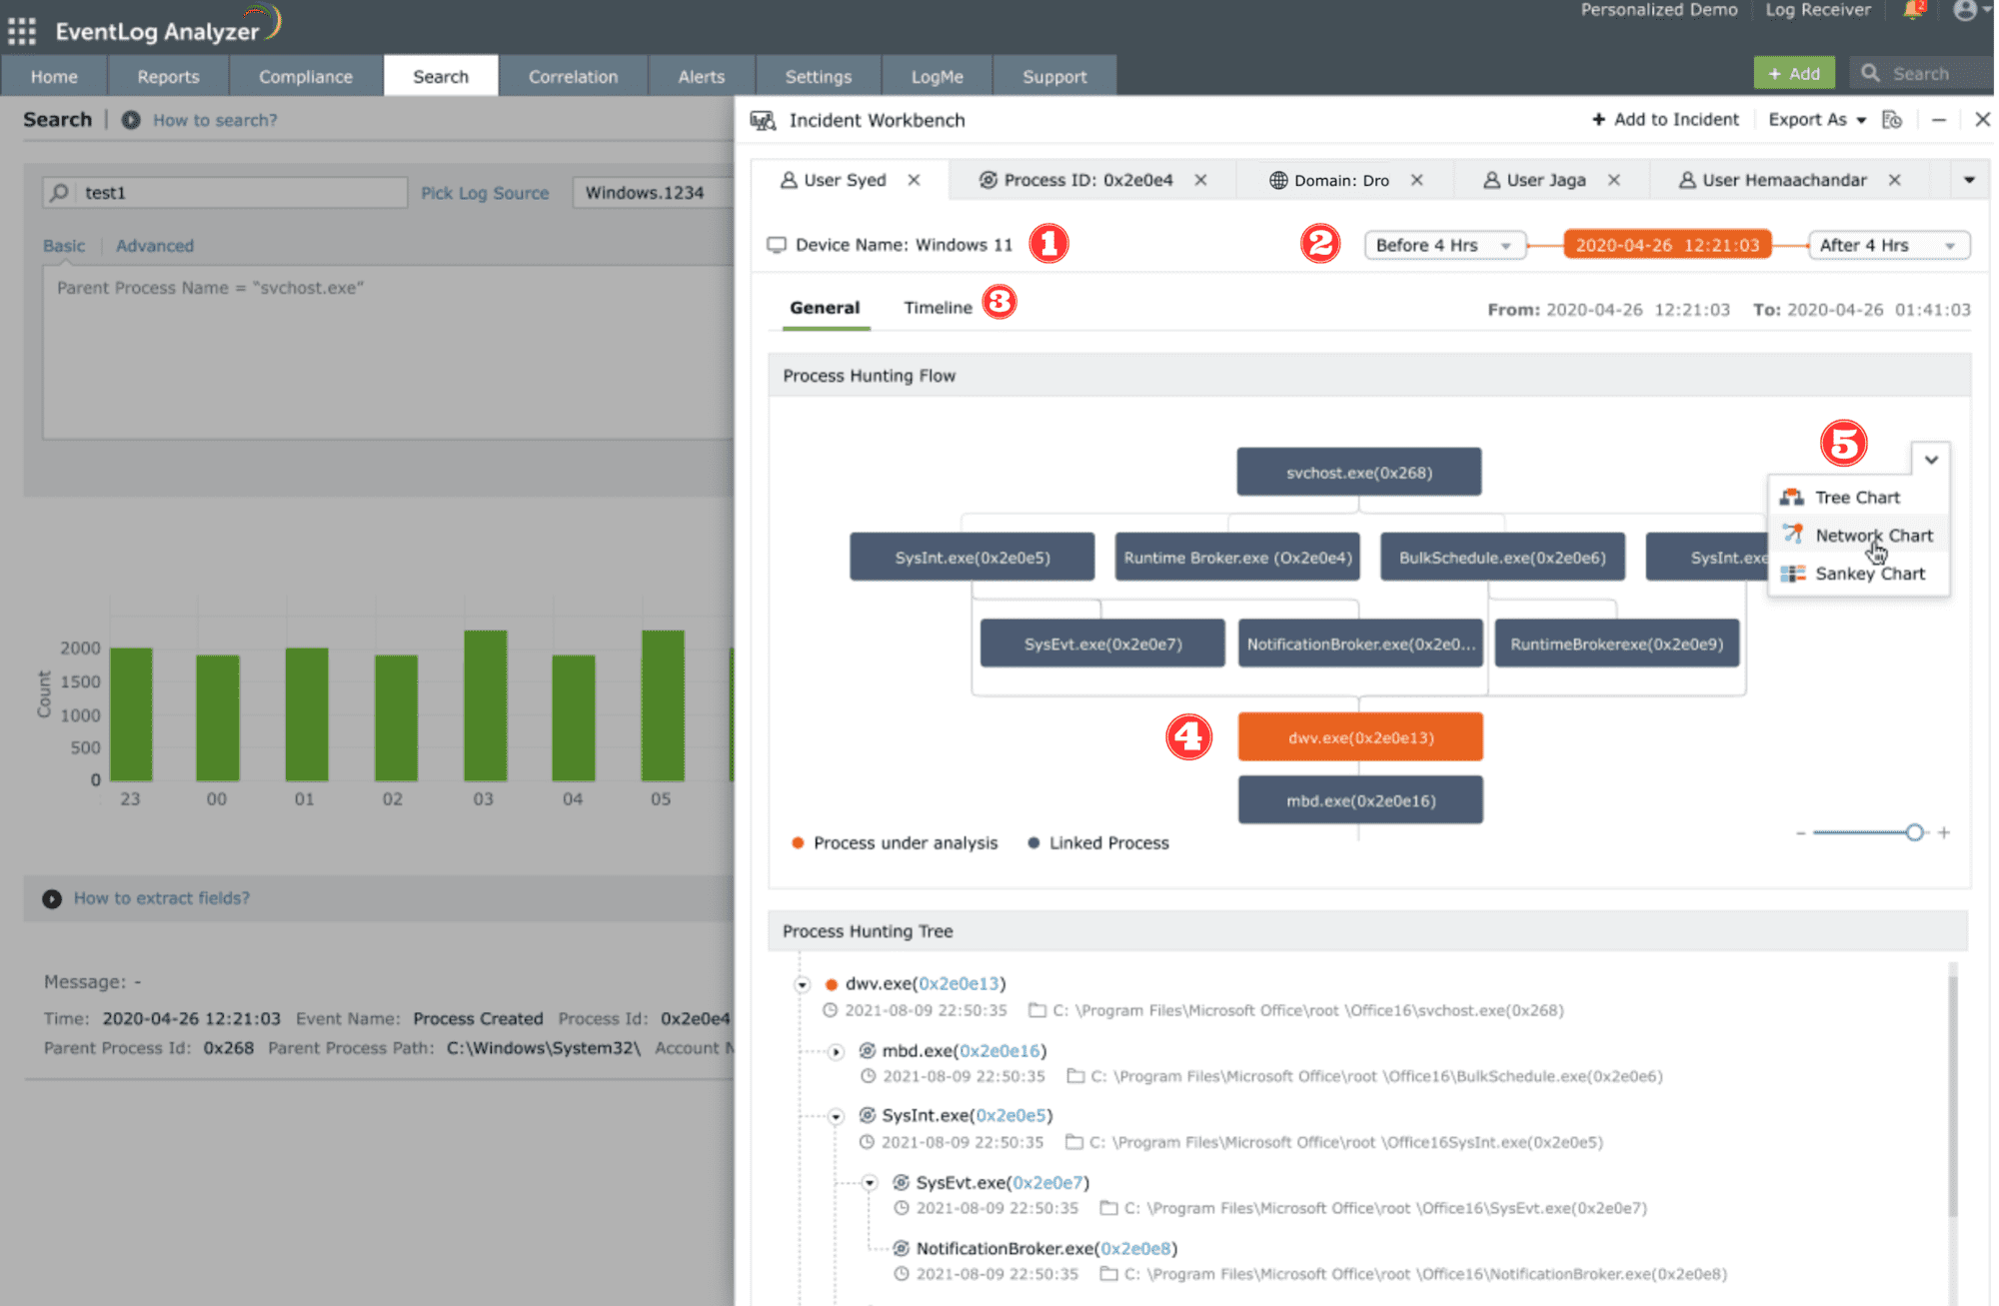
Task: Collapse the dwv.exe tree node
Action: (x=802, y=984)
